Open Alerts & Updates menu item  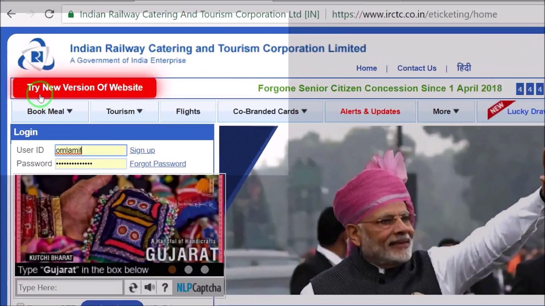pos(370,111)
